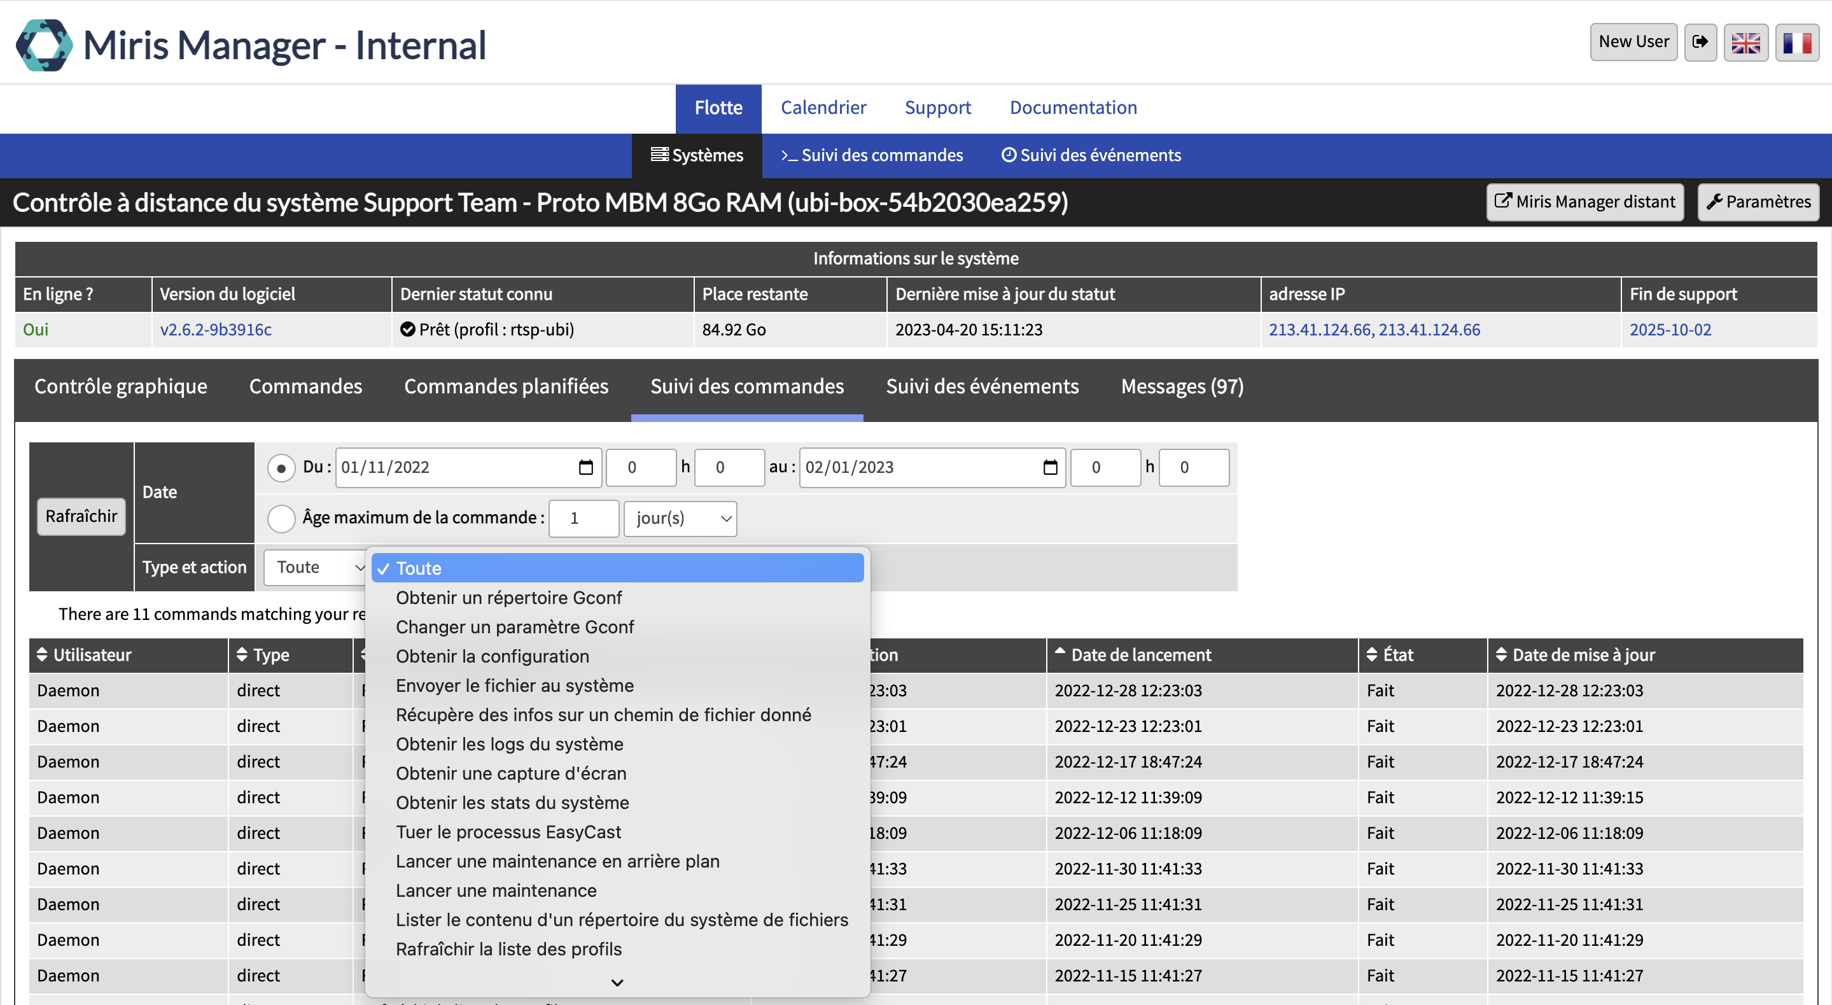Click the logout icon button
Viewport: 1832px width, 1005px height.
tap(1700, 42)
